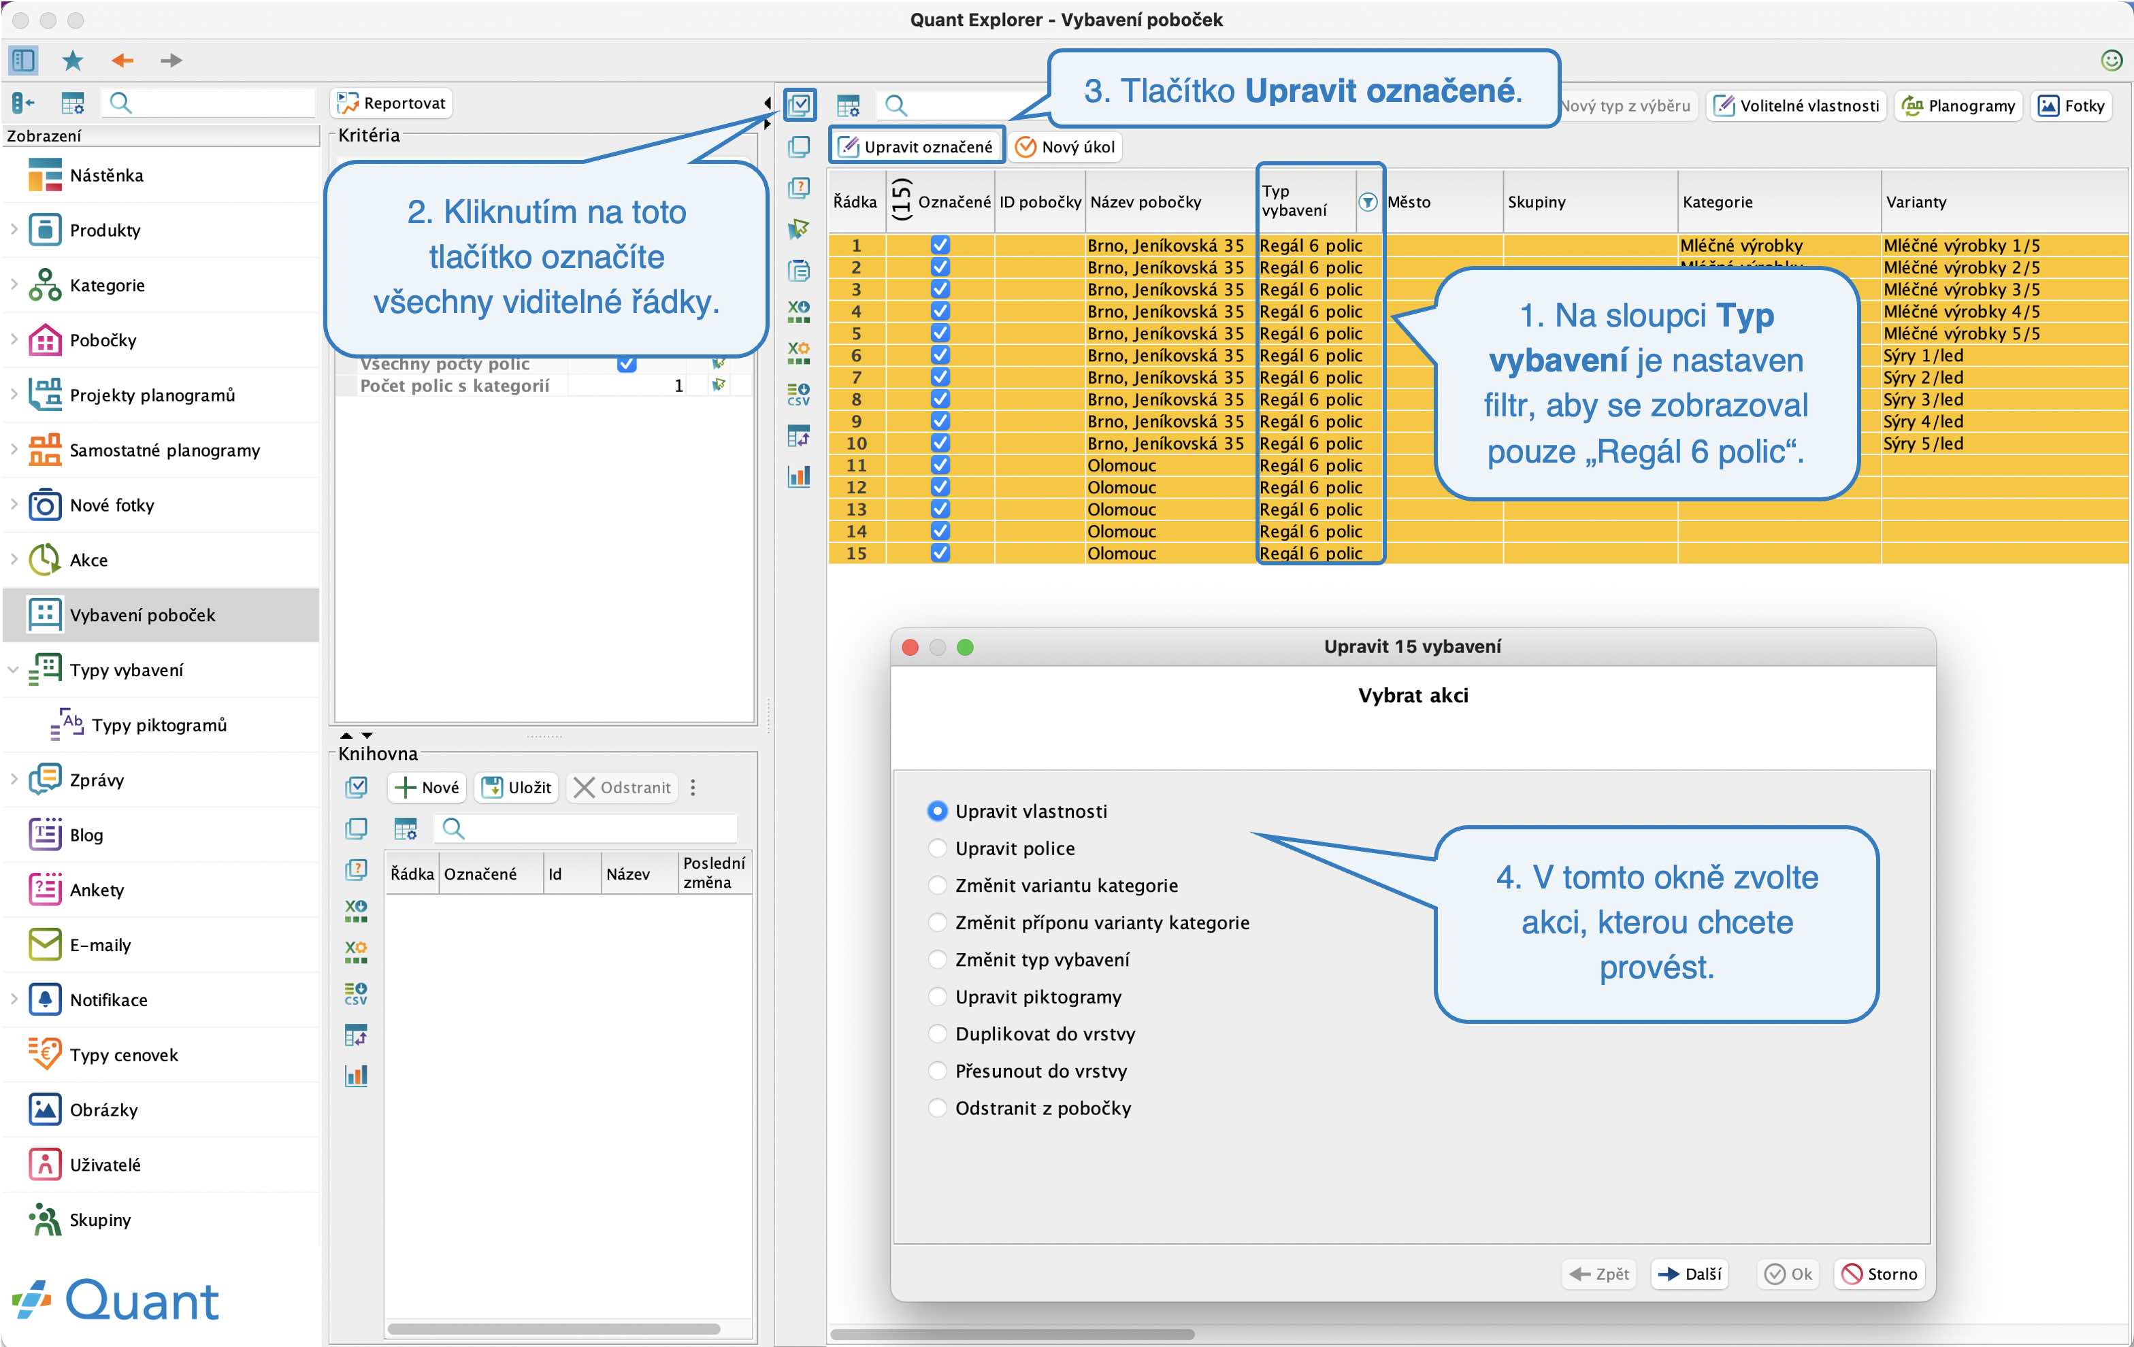
Task: Select the Upravit police radio option
Action: coord(937,848)
